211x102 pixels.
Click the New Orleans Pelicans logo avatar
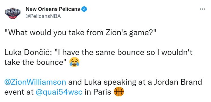[13, 13]
